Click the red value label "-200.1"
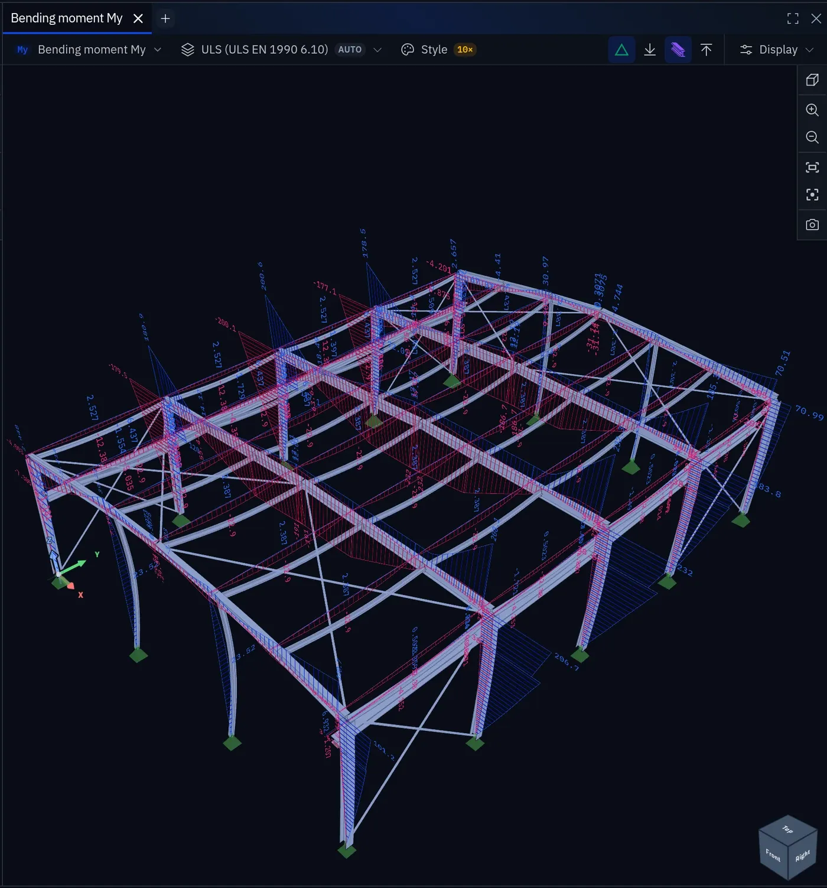This screenshot has height=888, width=827. pyautogui.click(x=225, y=324)
